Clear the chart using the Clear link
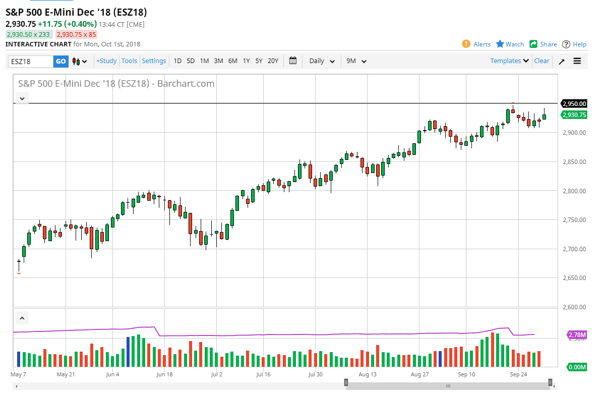This screenshot has height=395, width=602. click(x=541, y=61)
